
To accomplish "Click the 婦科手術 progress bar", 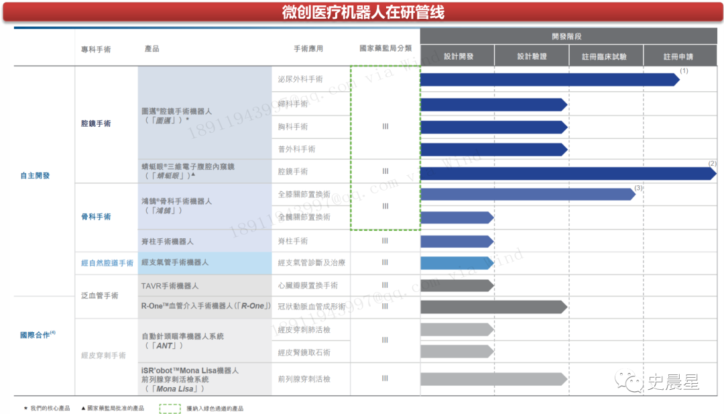I will [x=494, y=105].
